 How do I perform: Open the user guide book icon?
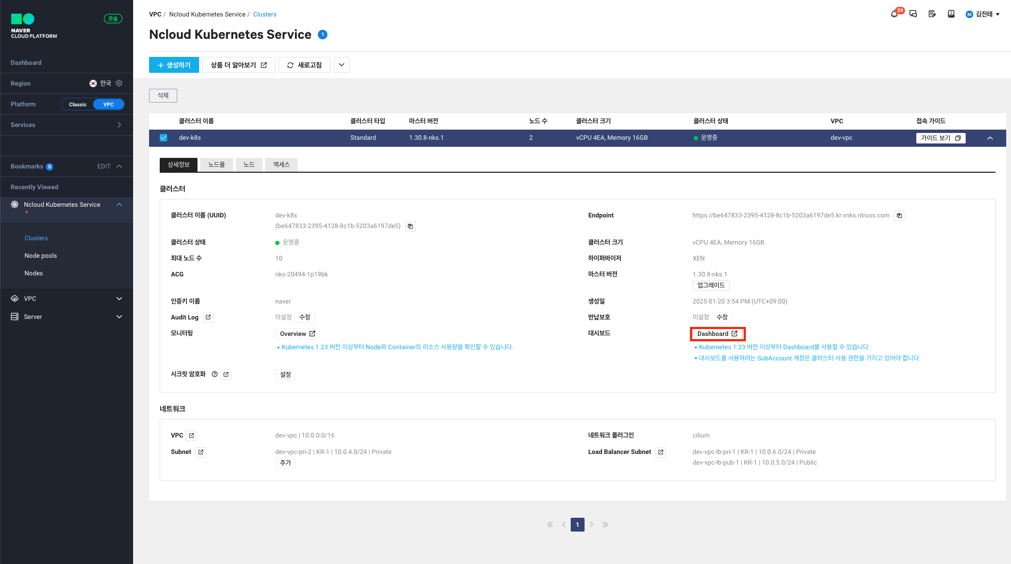click(951, 14)
